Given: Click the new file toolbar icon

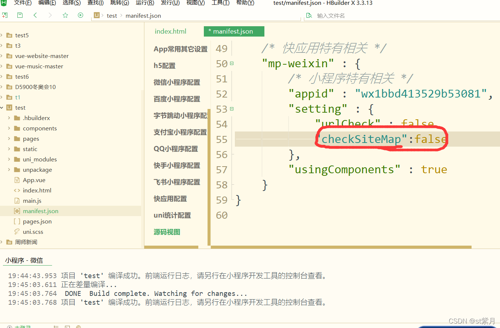Looking at the screenshot, I should click(x=4, y=15).
